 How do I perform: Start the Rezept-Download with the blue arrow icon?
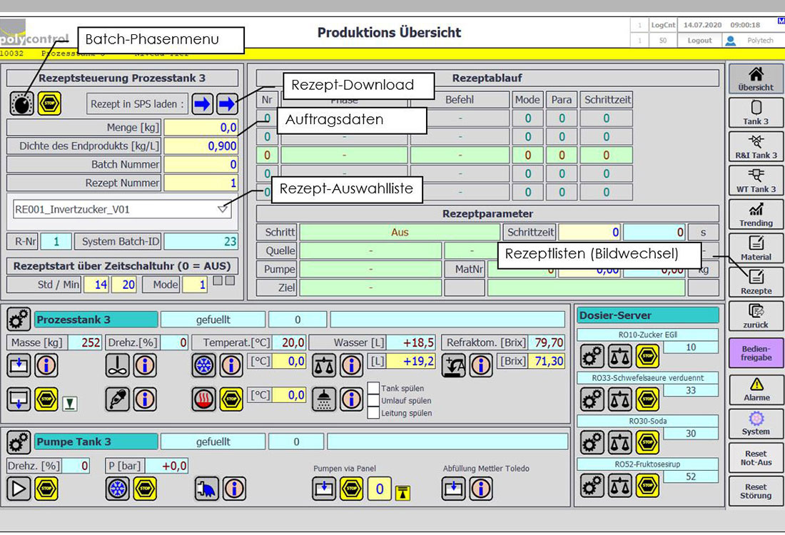click(226, 104)
